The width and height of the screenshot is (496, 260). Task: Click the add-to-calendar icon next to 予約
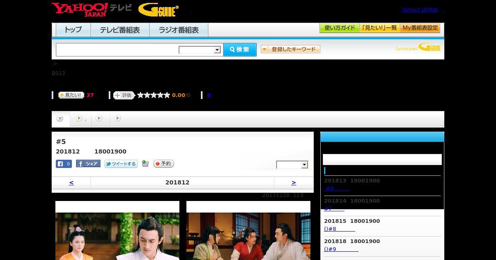145,163
